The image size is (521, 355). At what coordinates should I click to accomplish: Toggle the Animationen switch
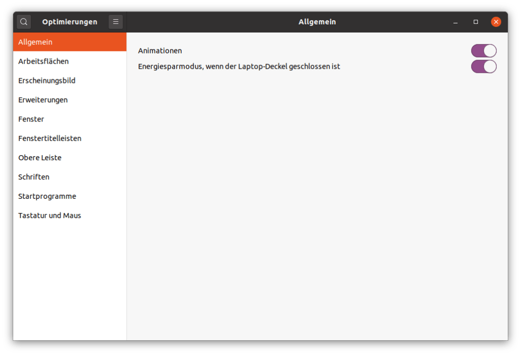(x=484, y=51)
